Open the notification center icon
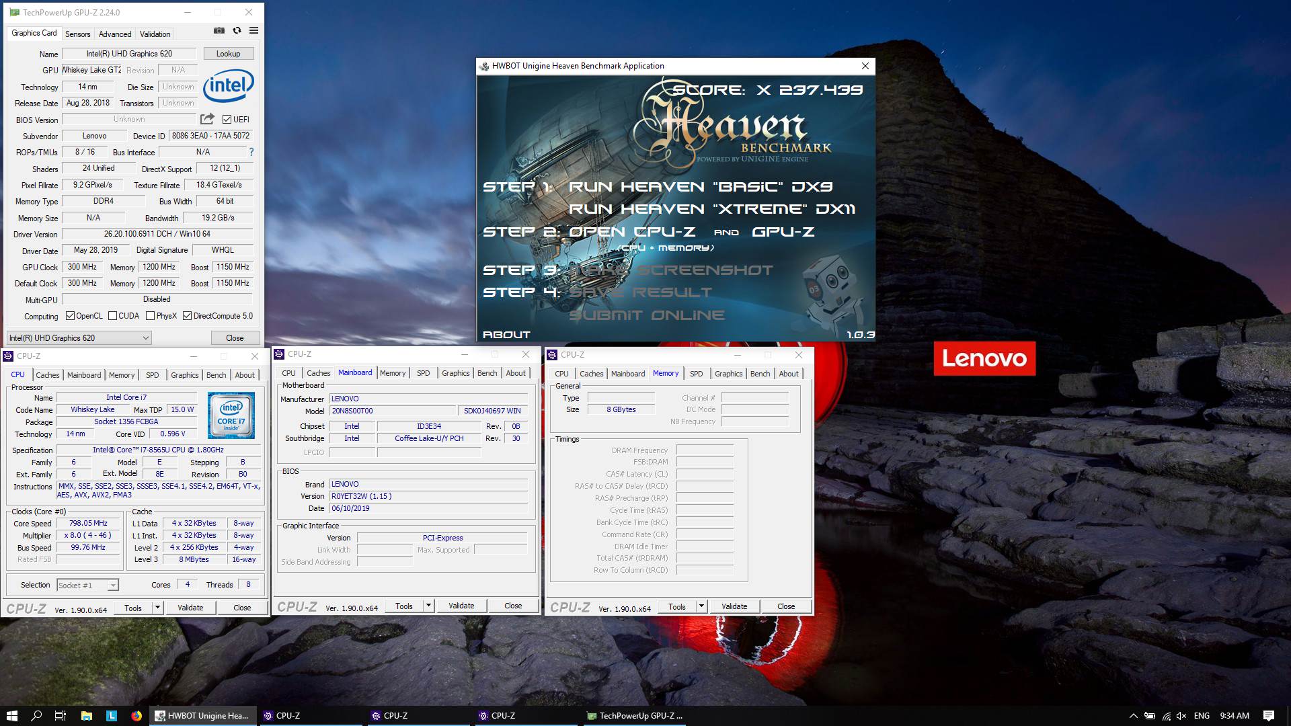The height and width of the screenshot is (726, 1291). pos(1269,716)
